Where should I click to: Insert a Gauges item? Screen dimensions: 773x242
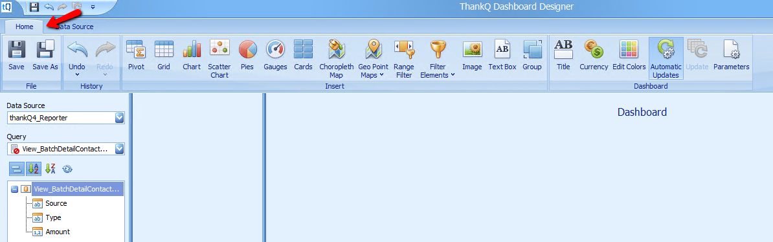(275, 55)
